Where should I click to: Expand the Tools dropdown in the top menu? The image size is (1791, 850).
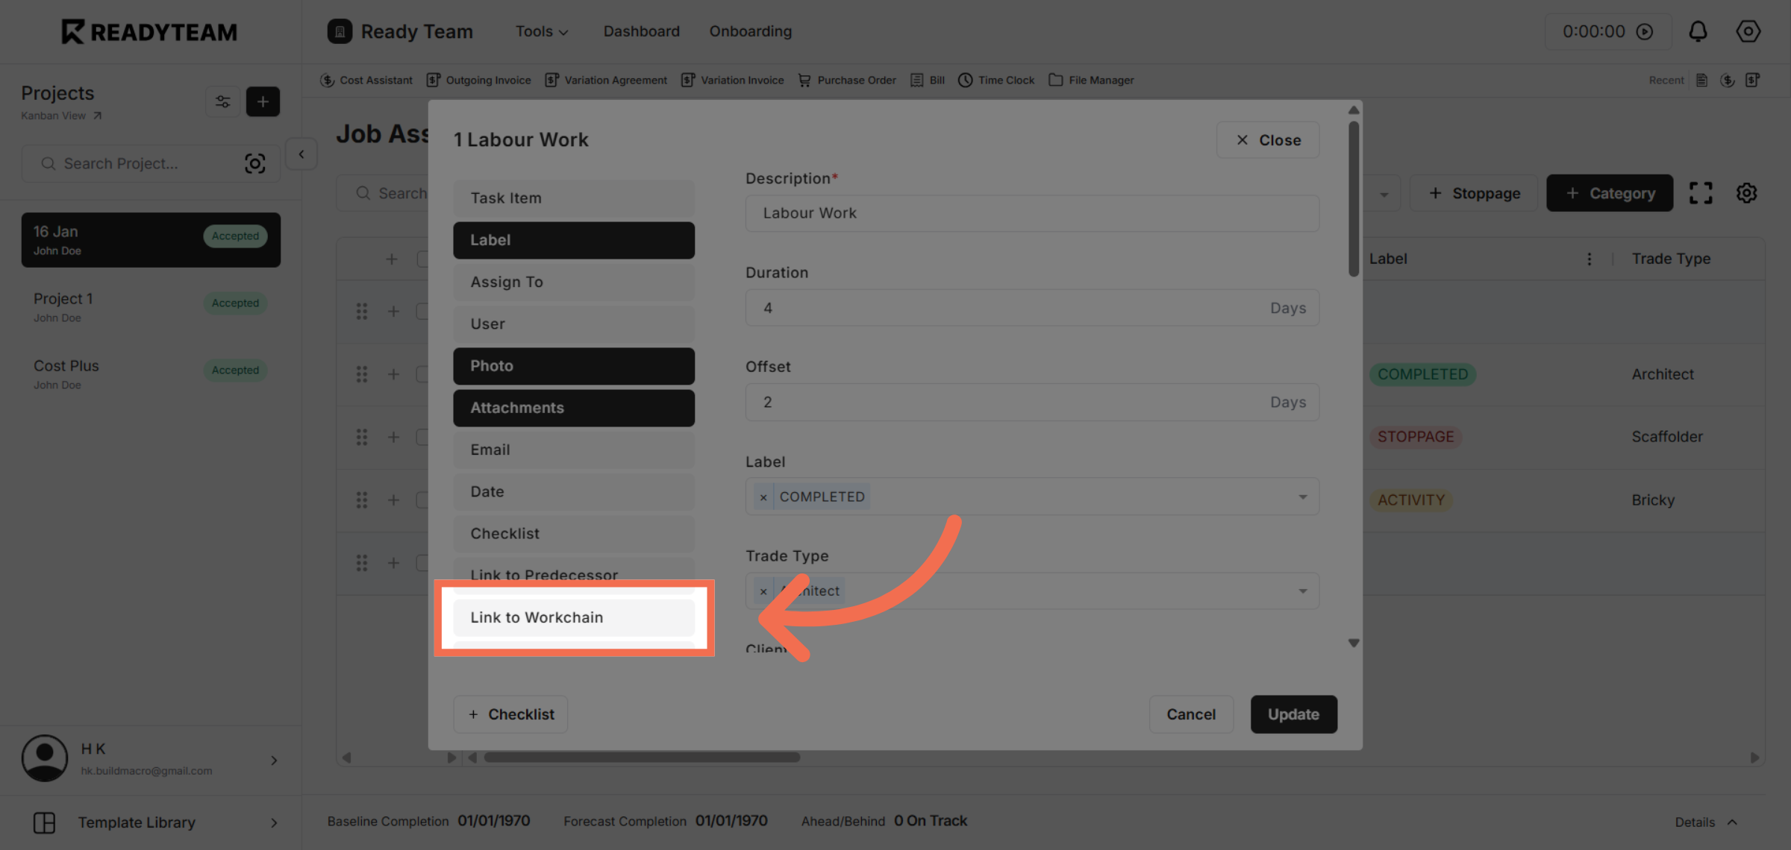(542, 31)
